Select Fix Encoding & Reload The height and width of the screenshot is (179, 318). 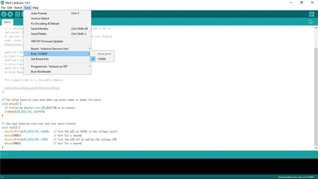point(57,23)
